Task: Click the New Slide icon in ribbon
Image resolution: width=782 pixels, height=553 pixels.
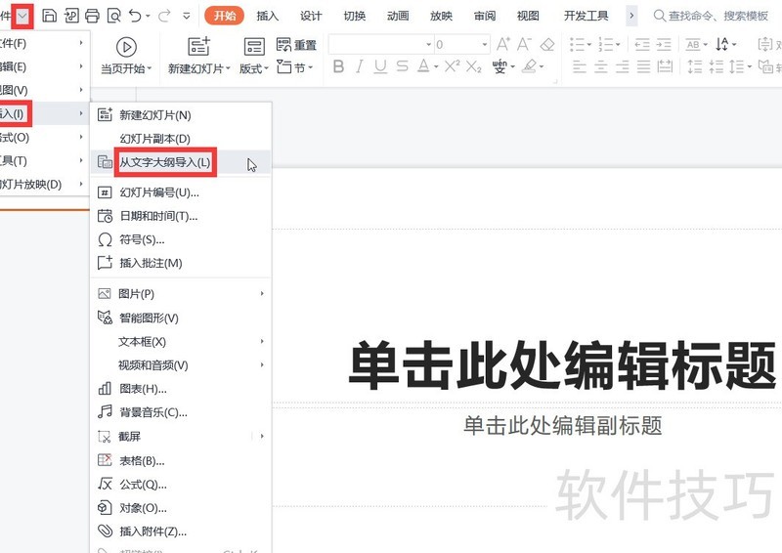Action: click(198, 46)
